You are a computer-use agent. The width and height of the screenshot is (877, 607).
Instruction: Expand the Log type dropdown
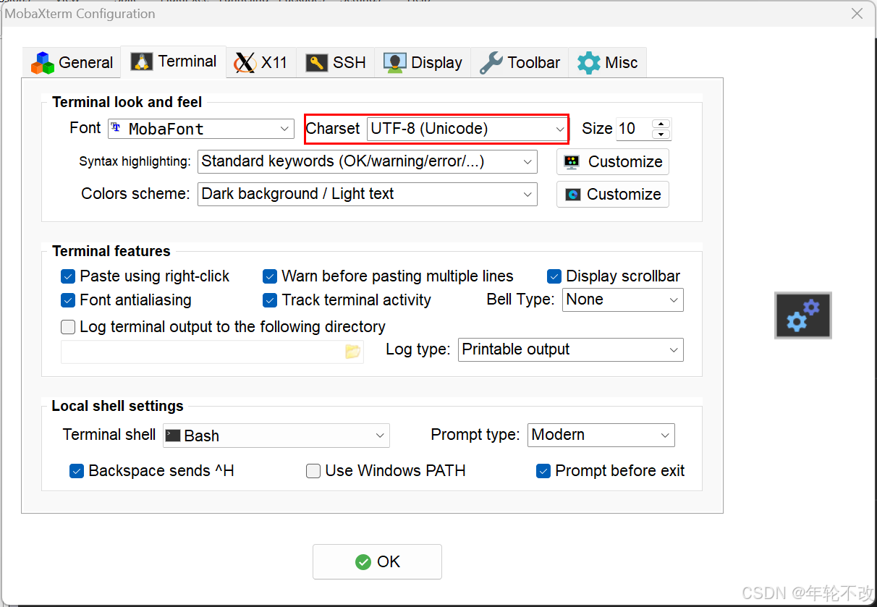point(571,349)
